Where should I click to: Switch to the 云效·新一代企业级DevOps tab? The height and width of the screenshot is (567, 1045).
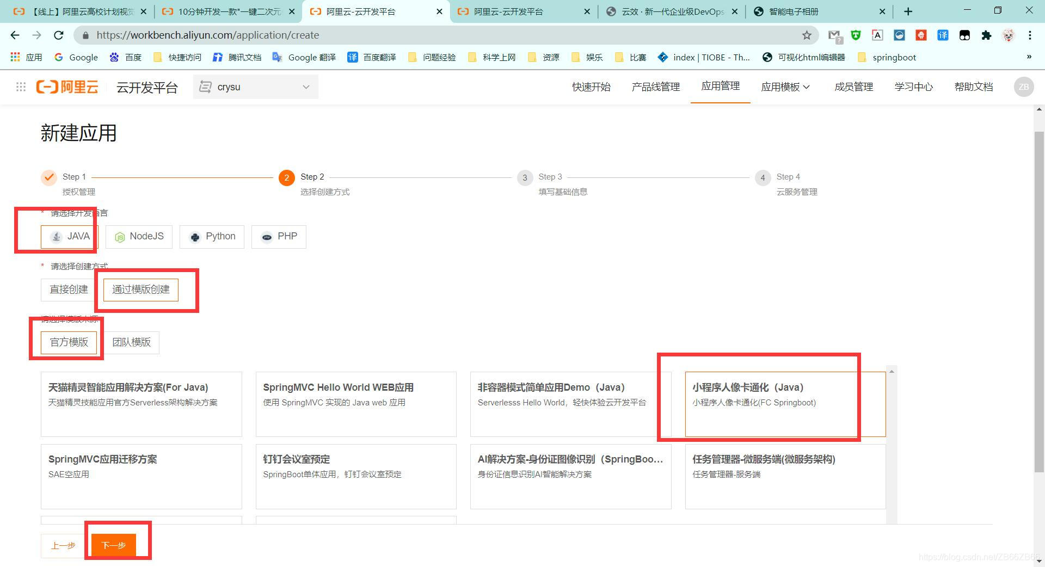pos(672,11)
